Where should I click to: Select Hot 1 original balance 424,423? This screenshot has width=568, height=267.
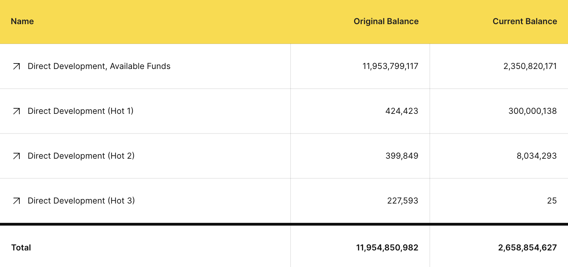(x=401, y=111)
